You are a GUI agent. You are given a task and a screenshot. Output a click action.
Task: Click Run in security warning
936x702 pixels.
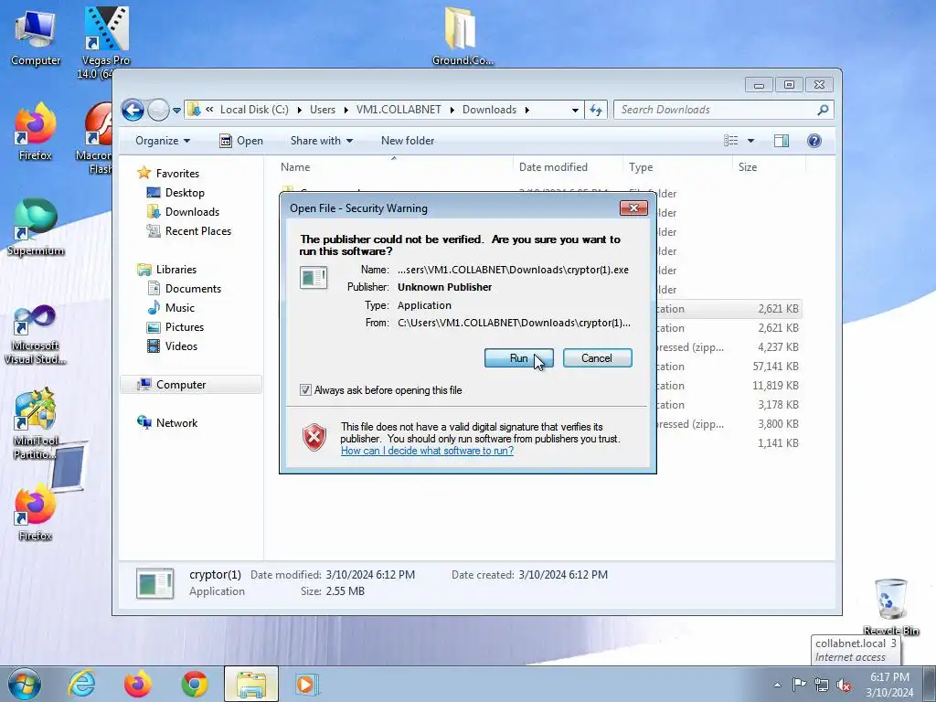[519, 358]
